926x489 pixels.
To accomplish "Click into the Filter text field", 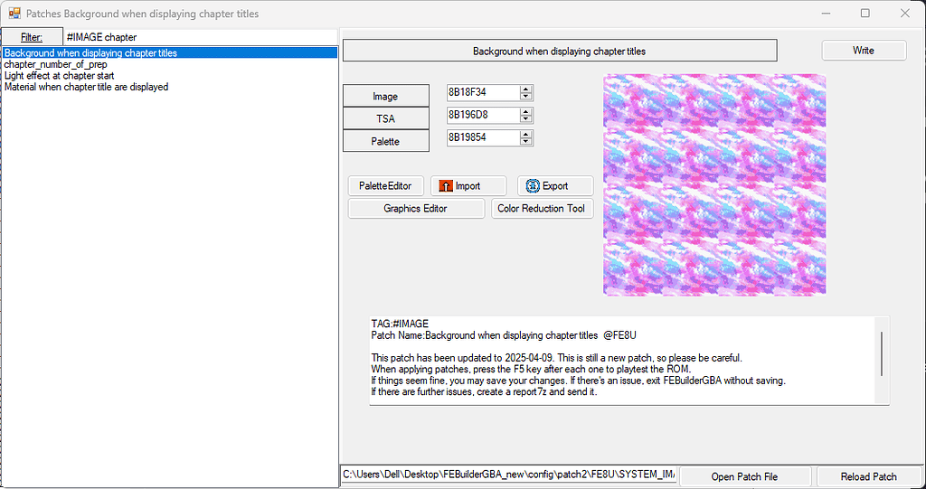I will pos(199,37).
